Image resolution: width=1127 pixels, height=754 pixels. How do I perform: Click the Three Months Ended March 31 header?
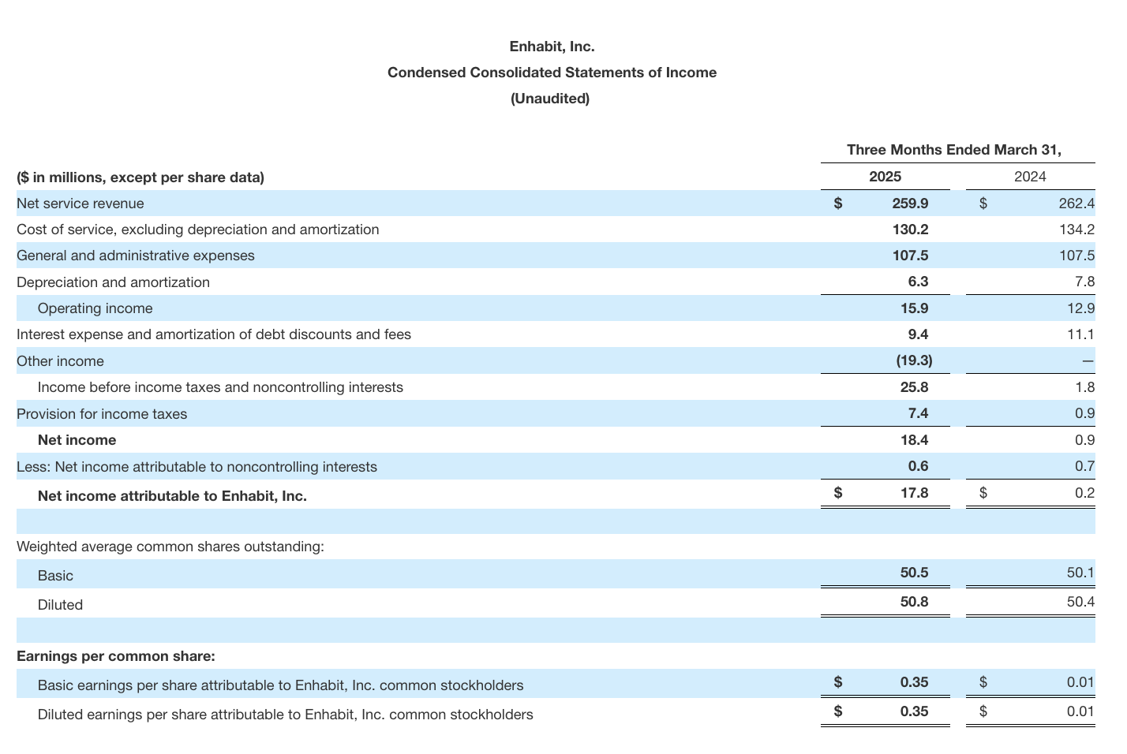click(x=953, y=150)
